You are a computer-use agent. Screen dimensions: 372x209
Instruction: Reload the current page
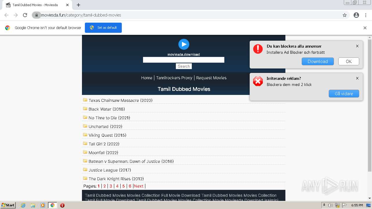click(25, 15)
